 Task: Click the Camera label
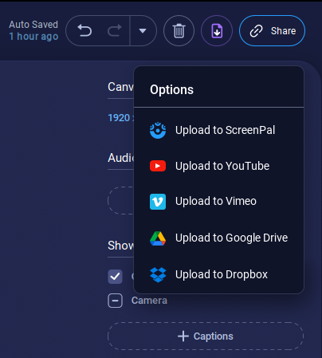pyautogui.click(x=149, y=301)
